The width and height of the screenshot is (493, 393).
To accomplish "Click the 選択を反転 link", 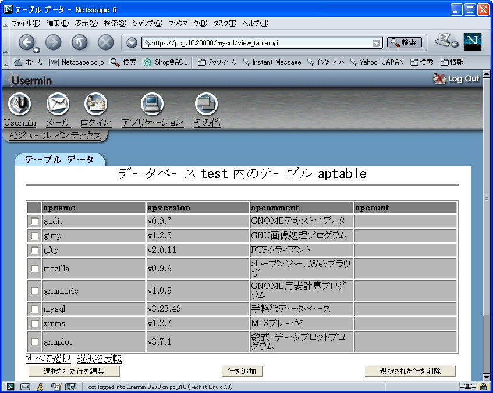I will tap(100, 359).
